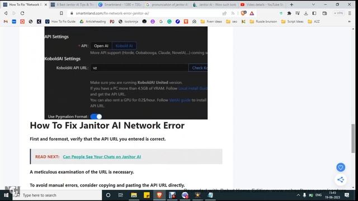Reload the page with the refresh icon

pos(22,13)
